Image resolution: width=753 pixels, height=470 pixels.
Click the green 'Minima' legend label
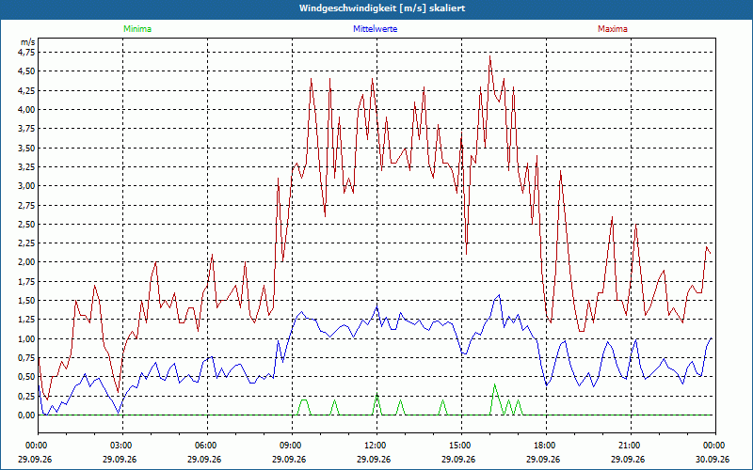tap(137, 29)
